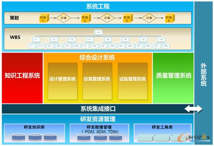Click the middle database cylinder under 研发数据管理
This screenshot has height=146, width=214.
100,138
